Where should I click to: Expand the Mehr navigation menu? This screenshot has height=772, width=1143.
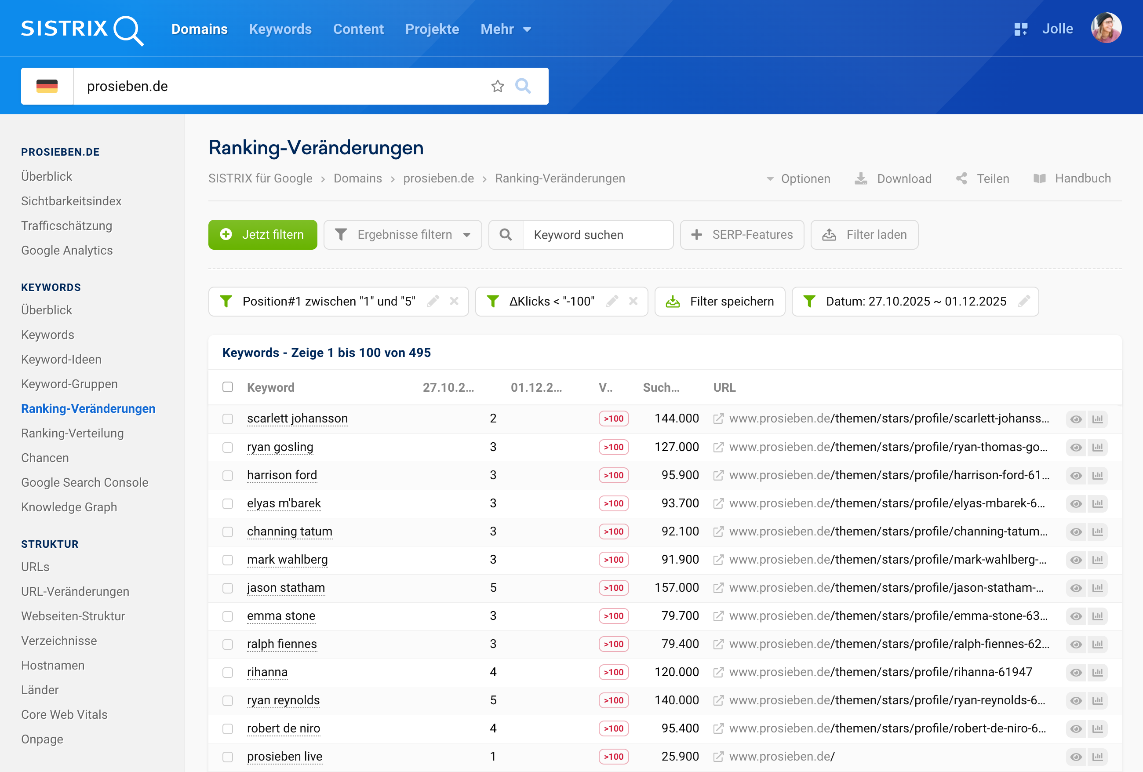506,29
